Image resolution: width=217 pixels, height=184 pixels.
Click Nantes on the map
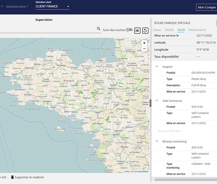tap(116, 134)
